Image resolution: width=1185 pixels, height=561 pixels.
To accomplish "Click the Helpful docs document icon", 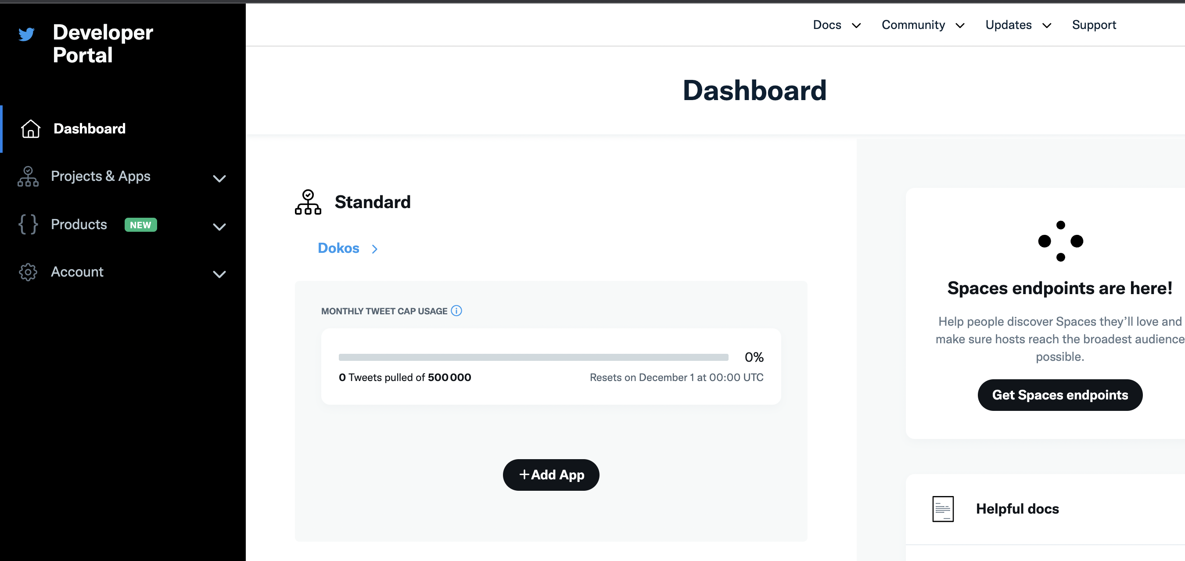I will tap(943, 508).
